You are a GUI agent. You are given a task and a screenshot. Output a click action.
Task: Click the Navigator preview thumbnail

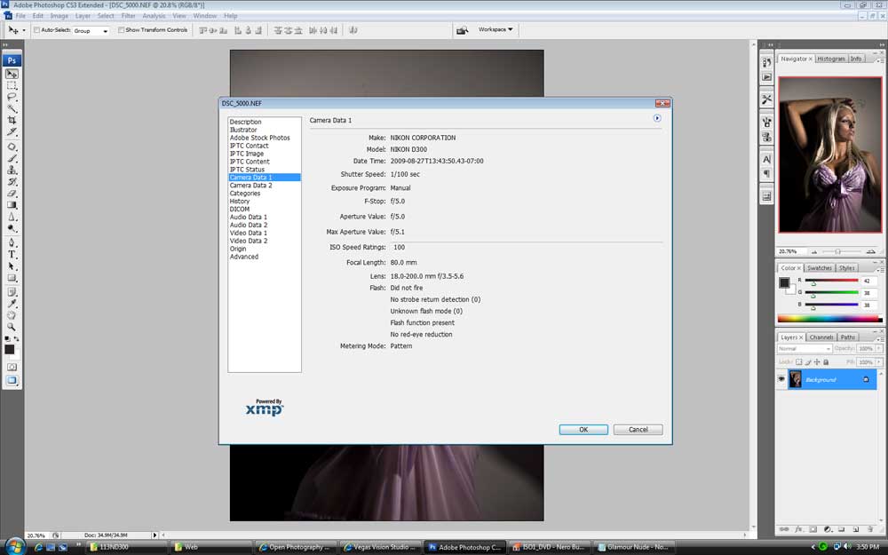pyautogui.click(x=830, y=155)
